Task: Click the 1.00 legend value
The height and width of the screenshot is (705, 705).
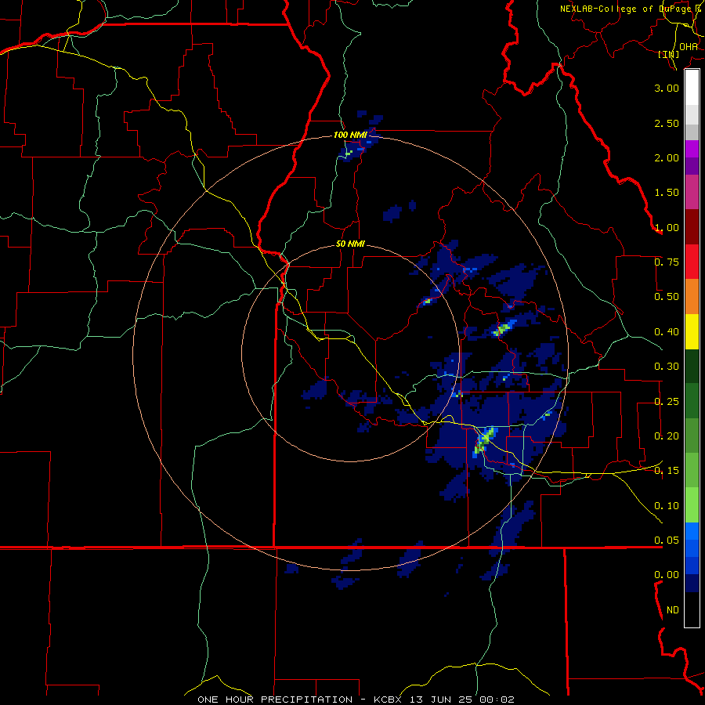Action: 667,227
